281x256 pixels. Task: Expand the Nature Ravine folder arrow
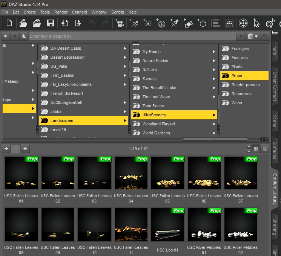(214, 61)
